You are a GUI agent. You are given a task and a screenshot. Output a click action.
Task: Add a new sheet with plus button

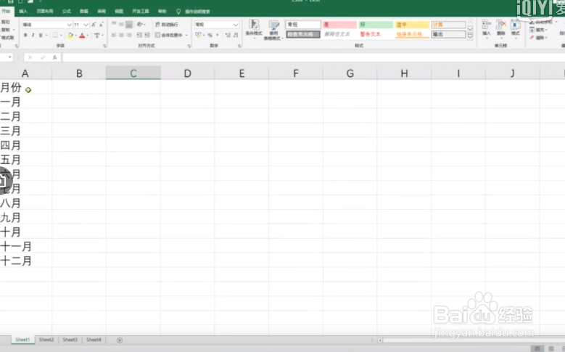[120, 340]
